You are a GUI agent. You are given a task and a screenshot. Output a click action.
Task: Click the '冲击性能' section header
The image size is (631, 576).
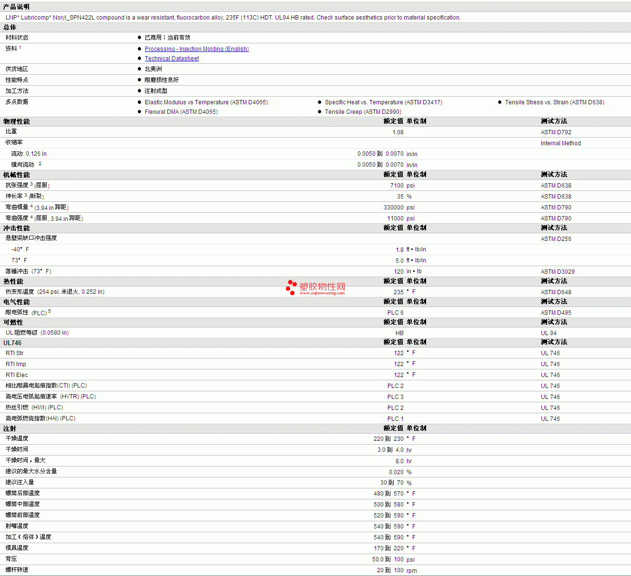pyautogui.click(x=17, y=228)
